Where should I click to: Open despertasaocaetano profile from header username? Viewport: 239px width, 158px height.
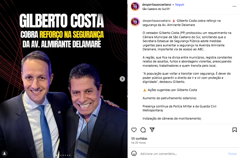tap(156, 5)
